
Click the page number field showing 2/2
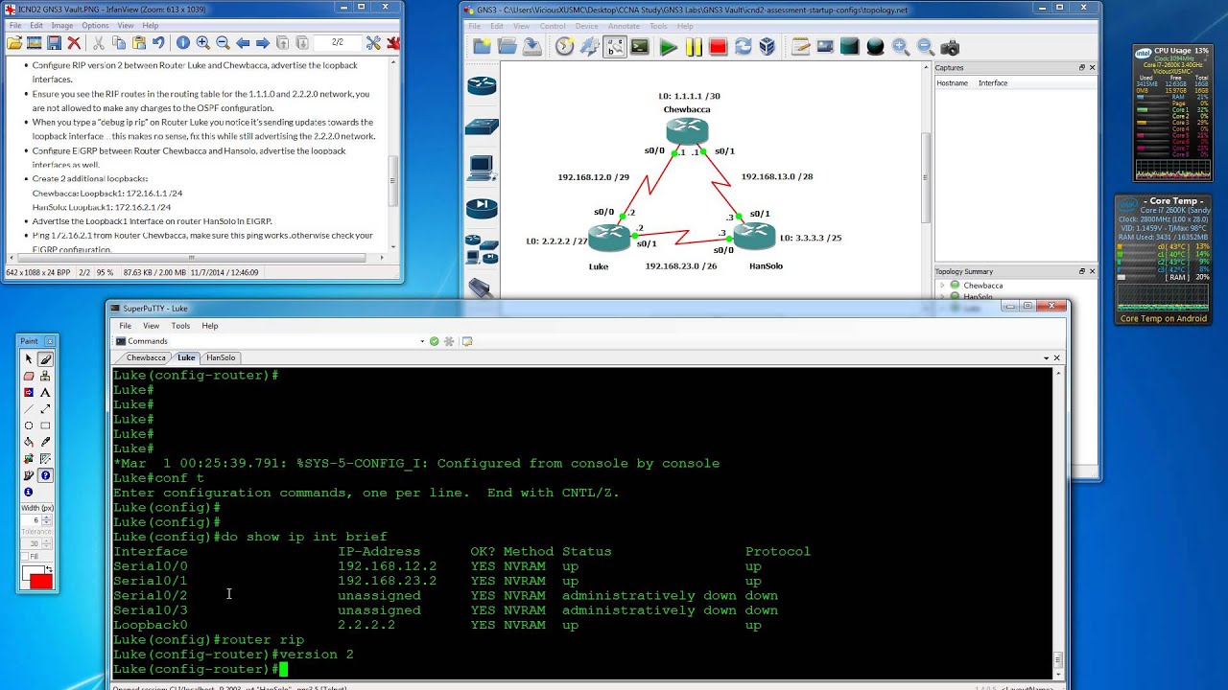tap(338, 43)
